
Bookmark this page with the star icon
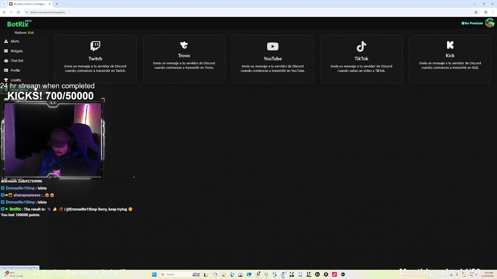tap(476, 12)
